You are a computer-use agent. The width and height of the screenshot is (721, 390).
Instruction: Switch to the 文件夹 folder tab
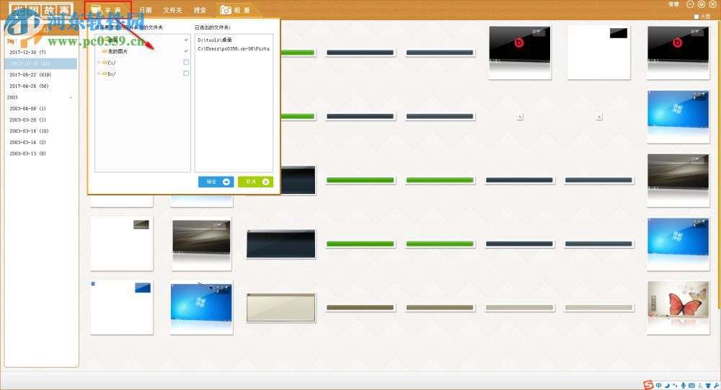[172, 10]
